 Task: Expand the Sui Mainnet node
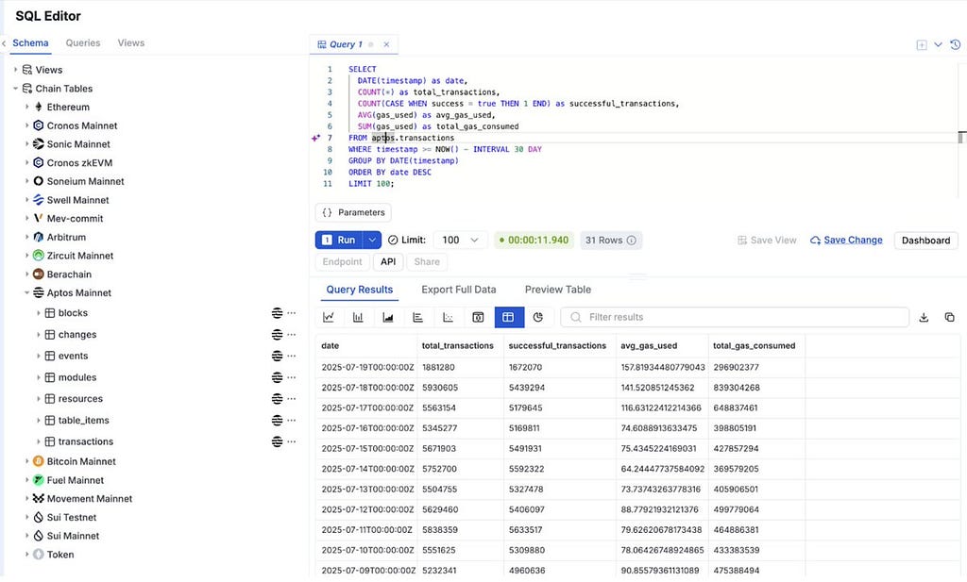coord(27,536)
